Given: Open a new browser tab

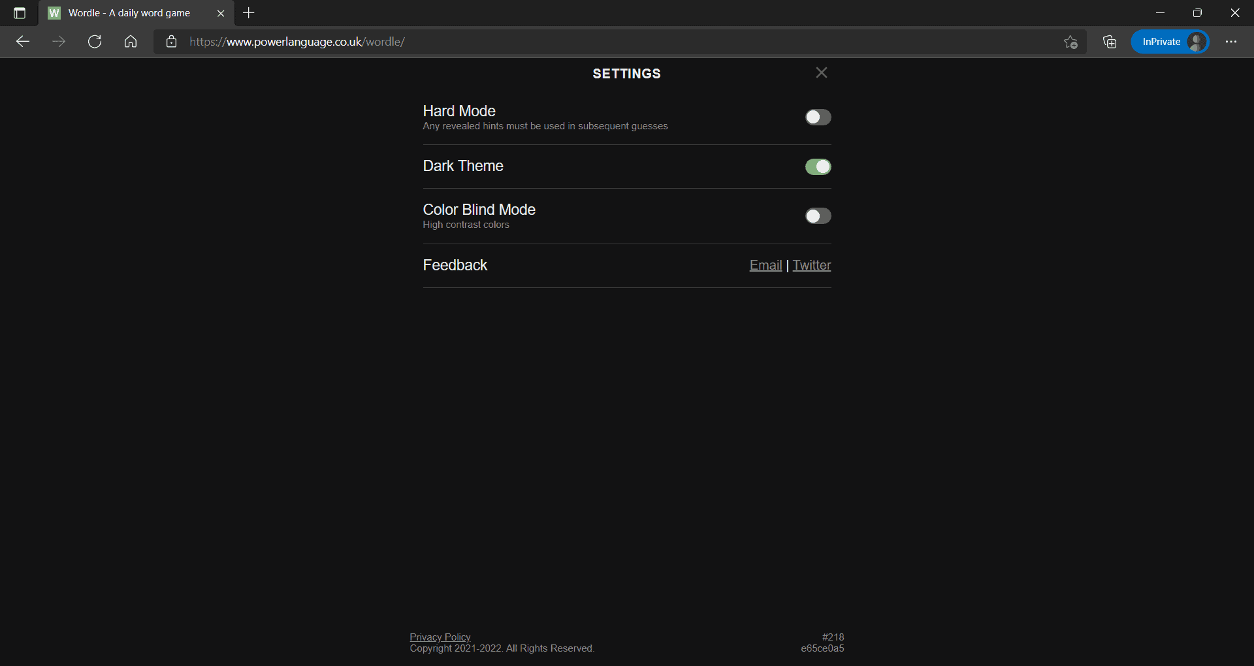Looking at the screenshot, I should pos(249,13).
